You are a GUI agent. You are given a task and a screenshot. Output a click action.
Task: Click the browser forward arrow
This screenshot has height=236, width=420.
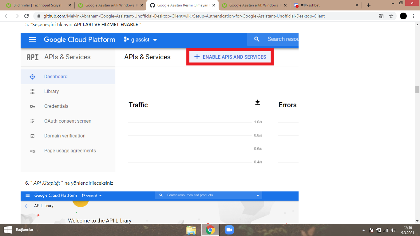click(x=17, y=16)
